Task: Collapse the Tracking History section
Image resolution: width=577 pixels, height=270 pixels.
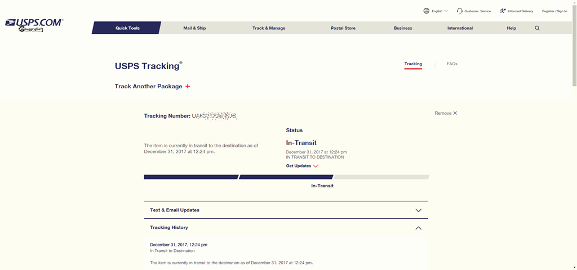Action: pyautogui.click(x=419, y=228)
